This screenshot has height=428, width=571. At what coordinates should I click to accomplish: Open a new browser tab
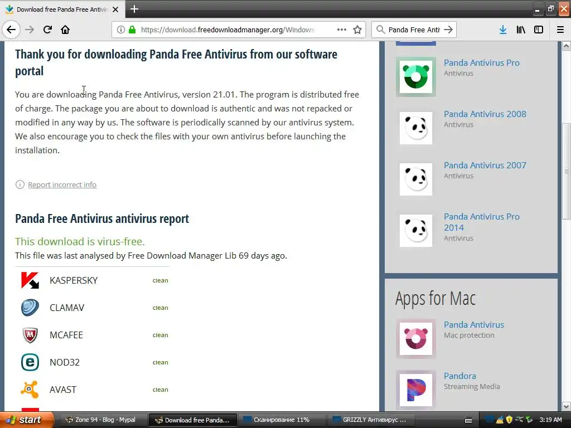tap(134, 9)
